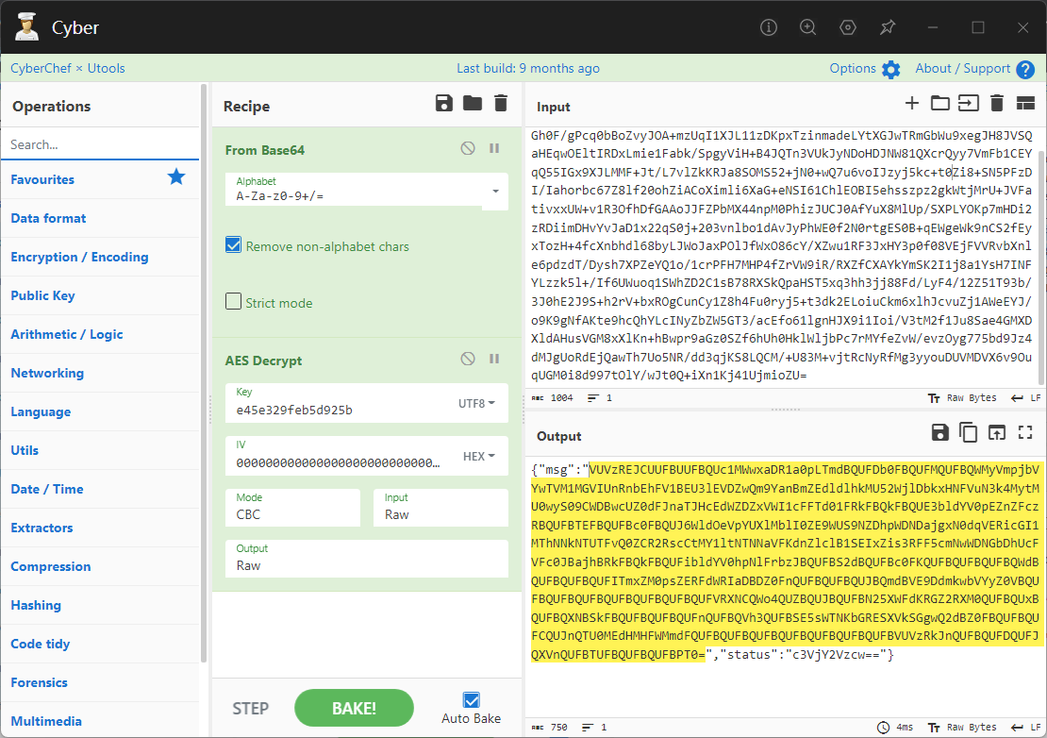1047x738 pixels.
Task: Expand the Forensics category
Action: (100, 683)
